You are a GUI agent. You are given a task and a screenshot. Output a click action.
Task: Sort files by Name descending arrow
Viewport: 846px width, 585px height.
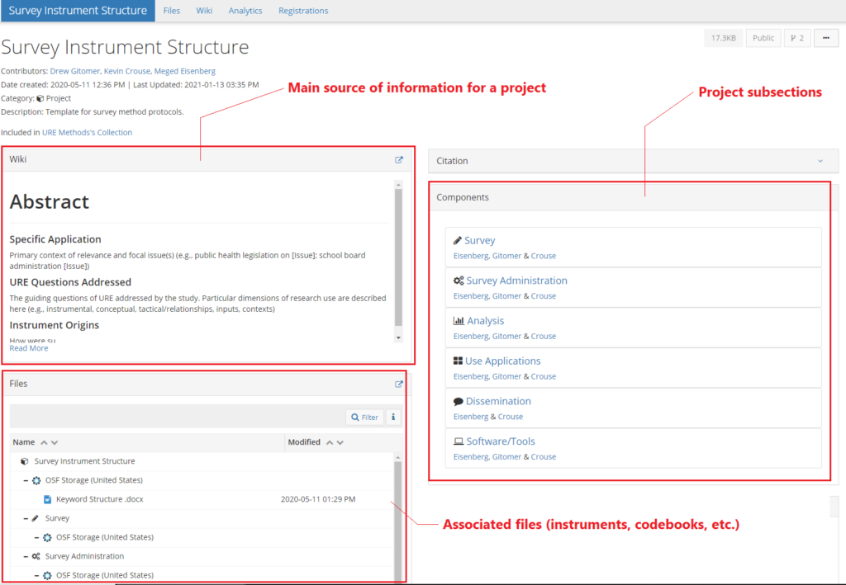55,442
